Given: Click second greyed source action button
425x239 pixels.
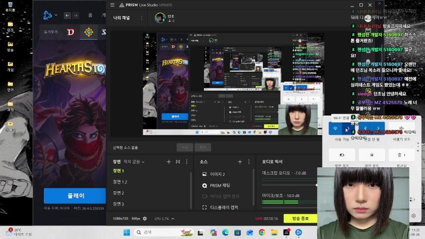Looking at the screenshot, I should pos(203,147).
